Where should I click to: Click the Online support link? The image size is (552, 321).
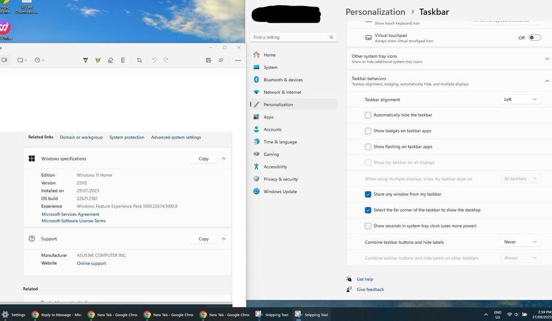[91, 263]
